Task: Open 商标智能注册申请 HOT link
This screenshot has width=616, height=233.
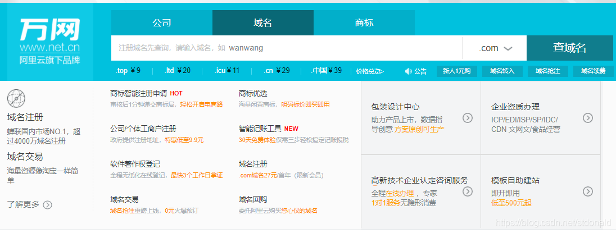Action: [146, 93]
